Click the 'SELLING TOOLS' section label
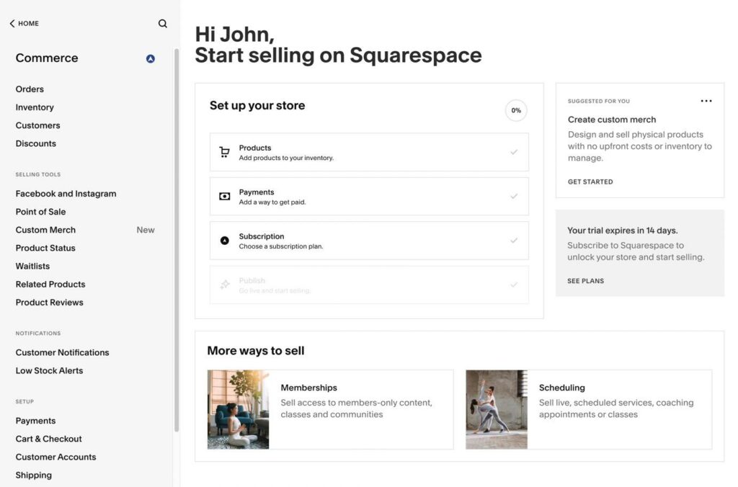This screenshot has width=738, height=487. 38,174
